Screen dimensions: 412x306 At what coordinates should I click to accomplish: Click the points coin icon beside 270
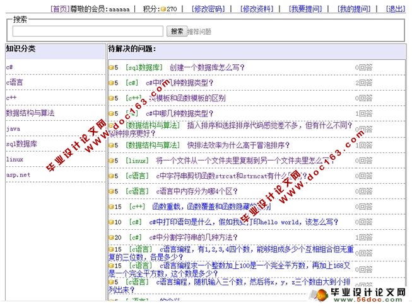coord(163,9)
